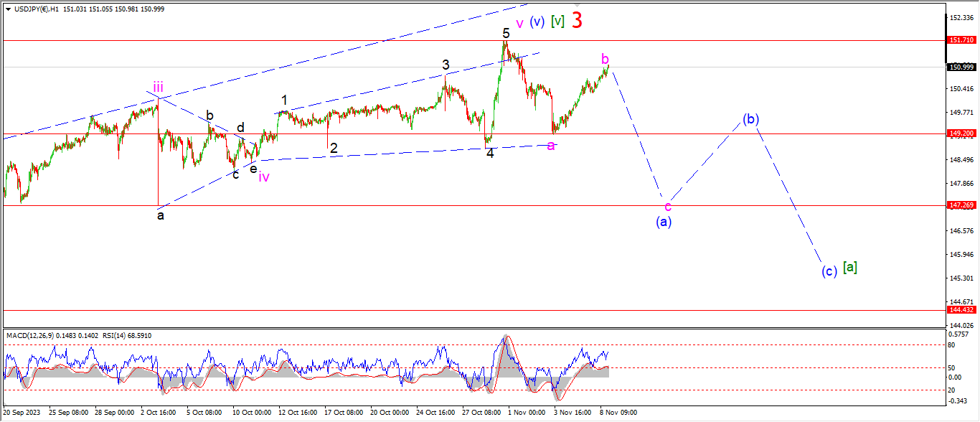Click the black 150.999 current price tag
This screenshot has width=980, height=422.
pyautogui.click(x=961, y=67)
